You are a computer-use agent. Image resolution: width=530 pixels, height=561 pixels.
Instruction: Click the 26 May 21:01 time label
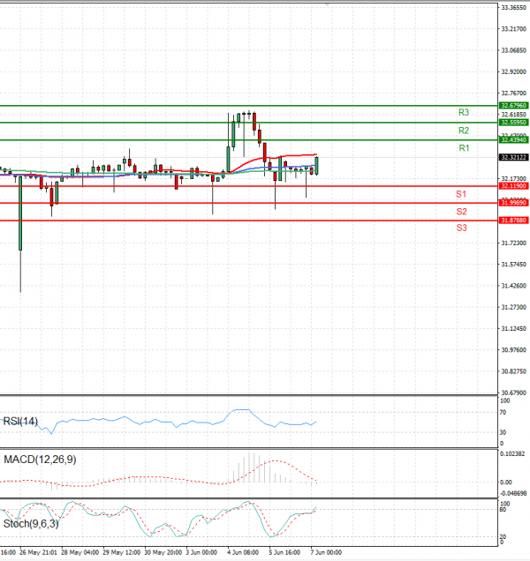(x=38, y=552)
